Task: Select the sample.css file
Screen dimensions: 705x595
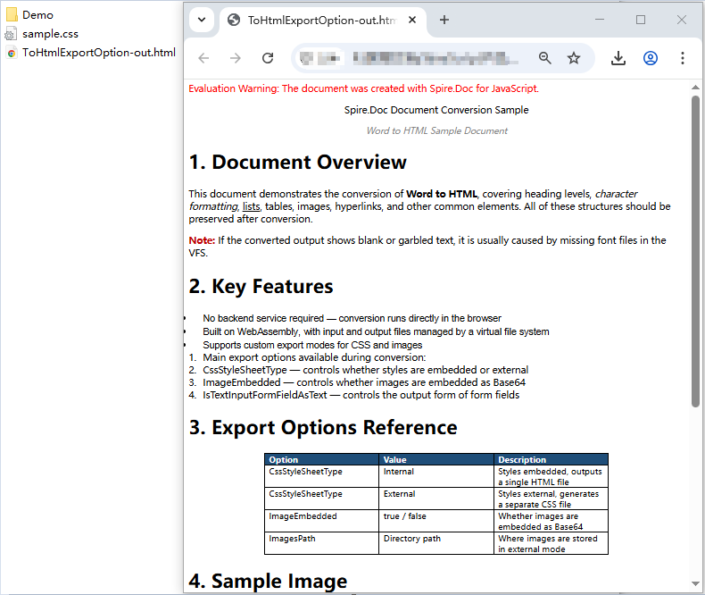Action: pos(42,34)
